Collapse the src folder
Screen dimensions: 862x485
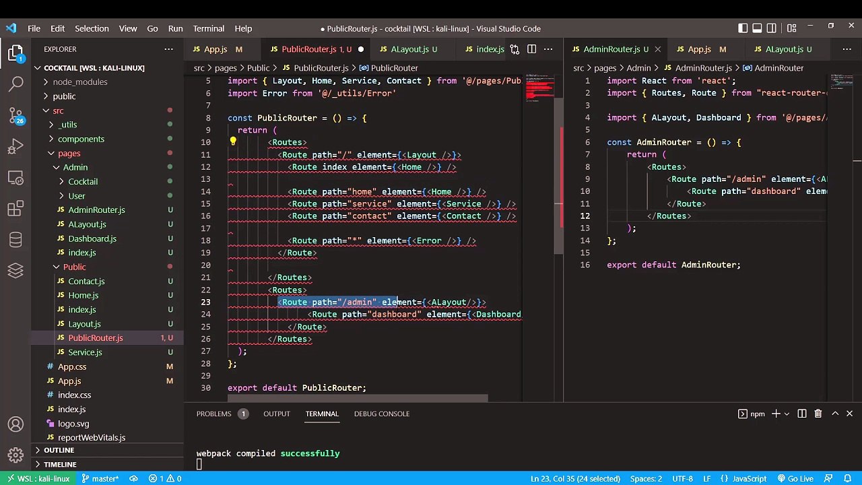(58, 110)
